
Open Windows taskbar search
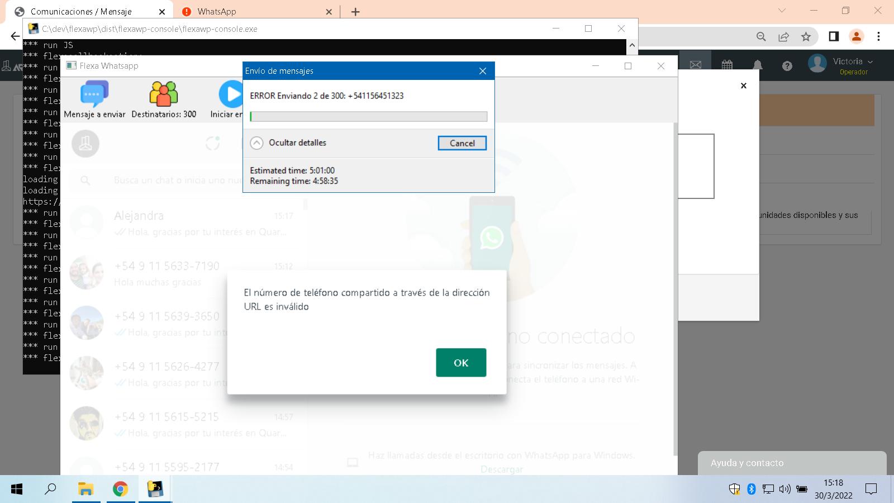pyautogui.click(x=50, y=489)
